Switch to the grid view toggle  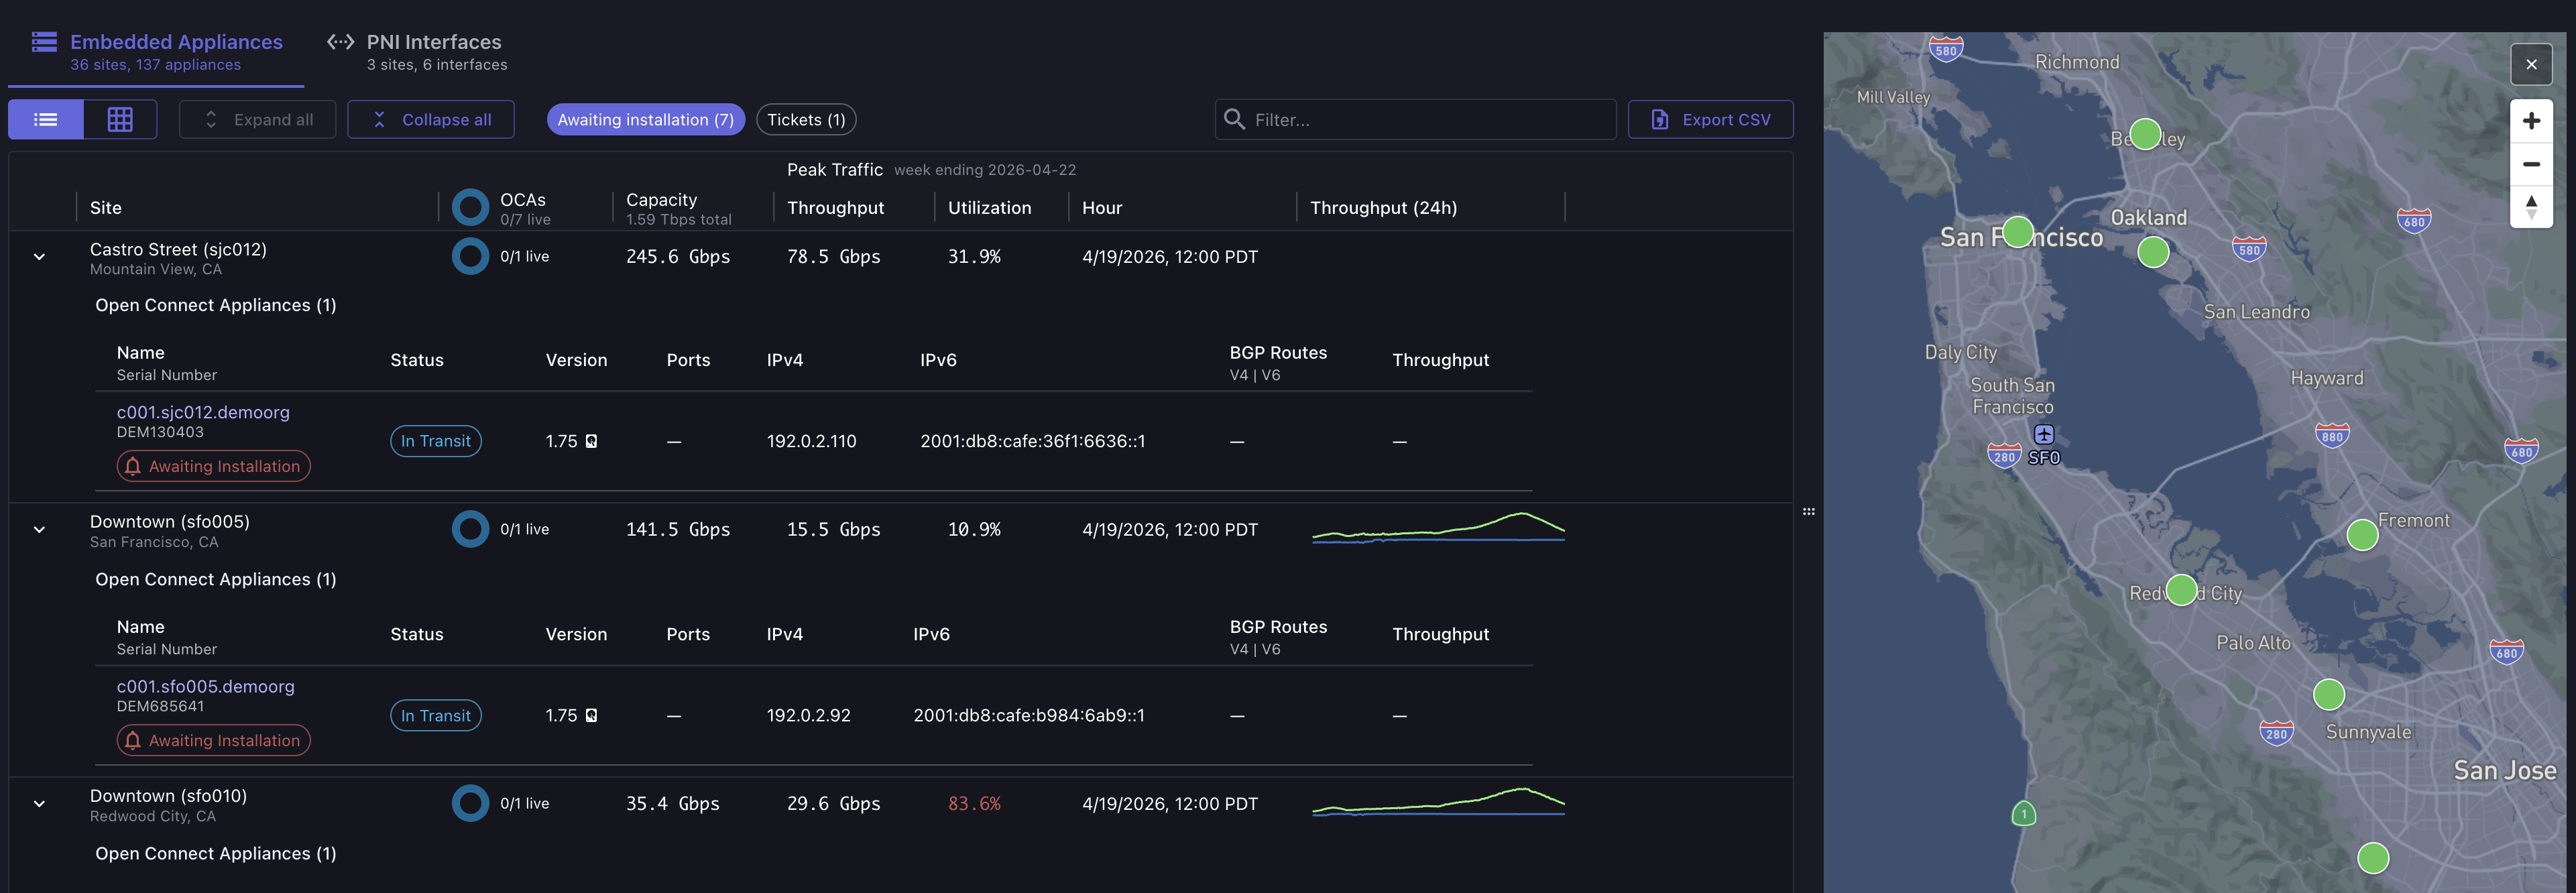[x=120, y=120]
